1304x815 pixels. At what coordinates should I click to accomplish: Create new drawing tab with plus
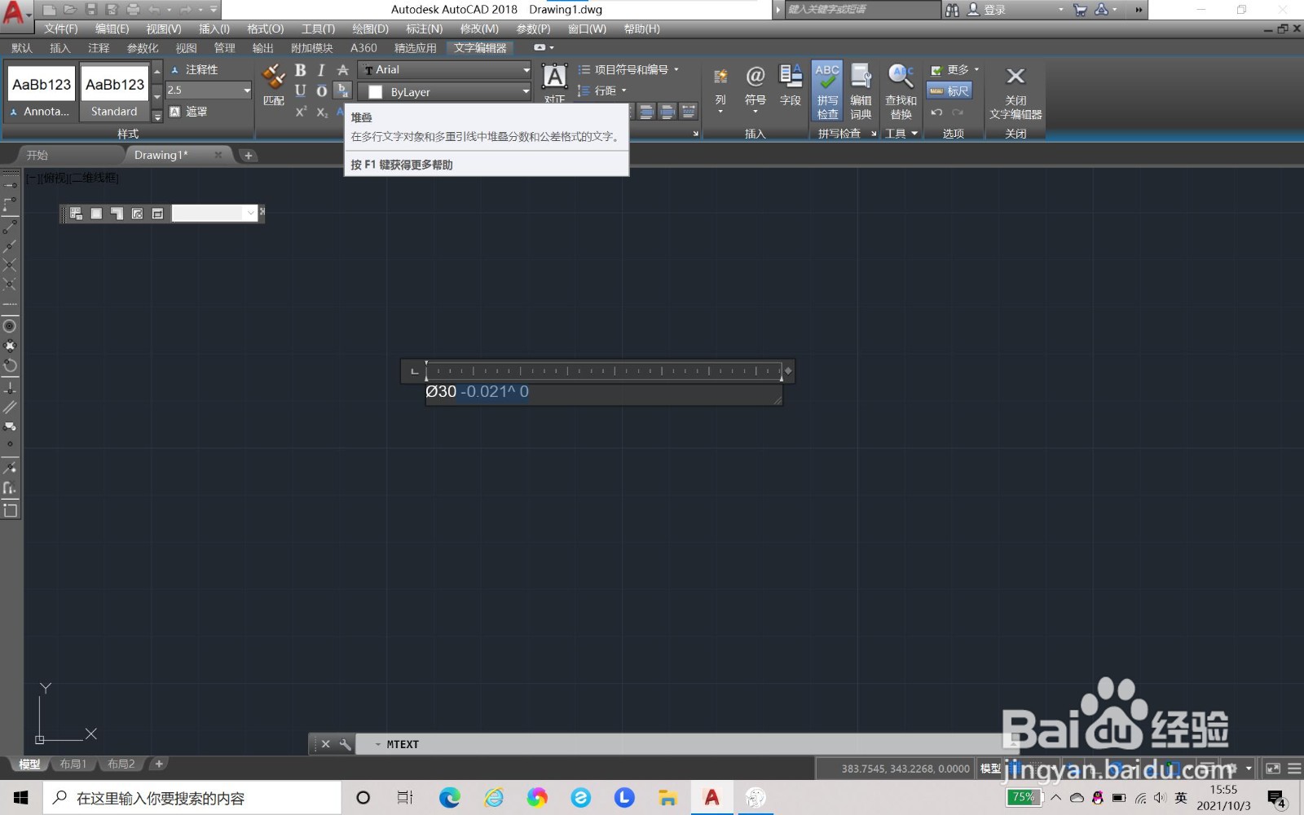point(249,155)
